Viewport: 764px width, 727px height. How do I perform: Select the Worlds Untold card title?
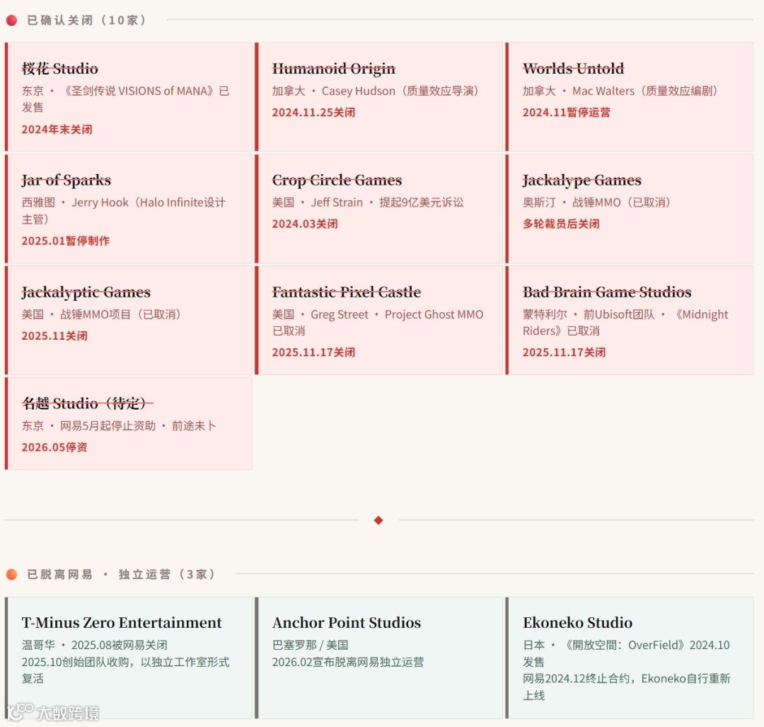574,69
